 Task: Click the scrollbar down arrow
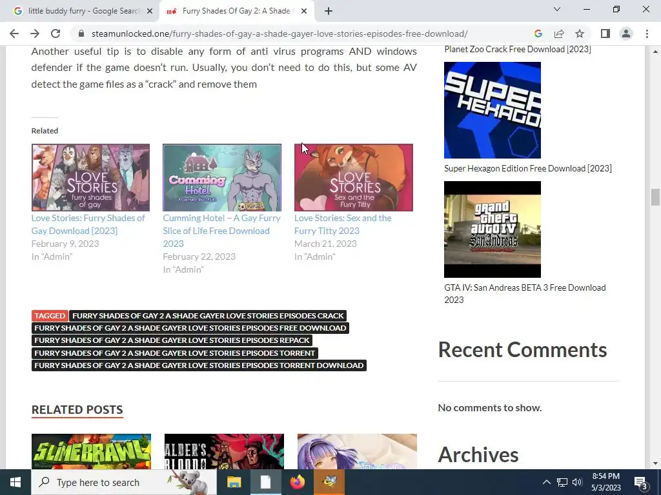[x=655, y=463]
